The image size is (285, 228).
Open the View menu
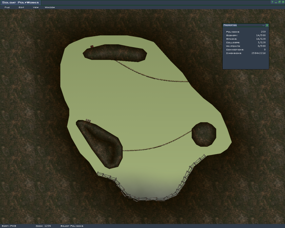pos(36,7)
